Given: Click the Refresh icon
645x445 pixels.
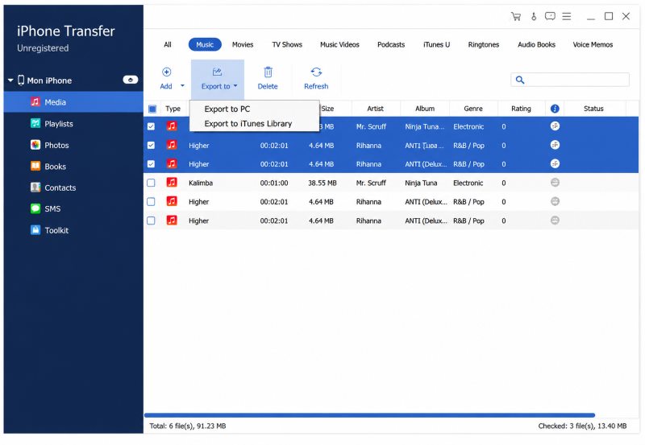Looking at the screenshot, I should [316, 72].
